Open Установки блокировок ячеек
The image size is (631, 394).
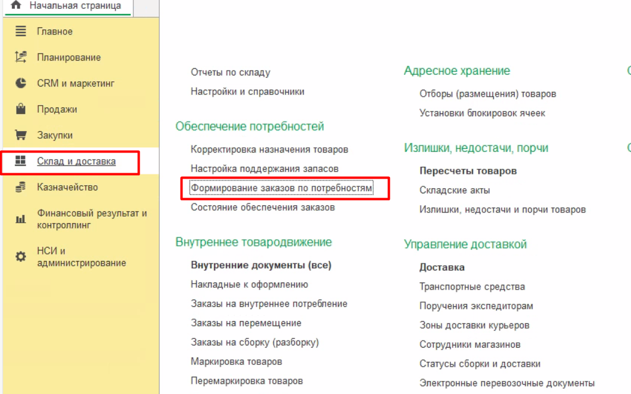click(482, 113)
